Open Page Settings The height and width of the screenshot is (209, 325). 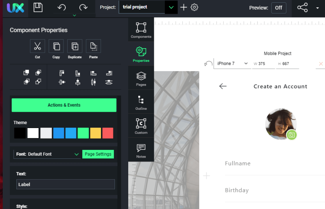click(98, 154)
